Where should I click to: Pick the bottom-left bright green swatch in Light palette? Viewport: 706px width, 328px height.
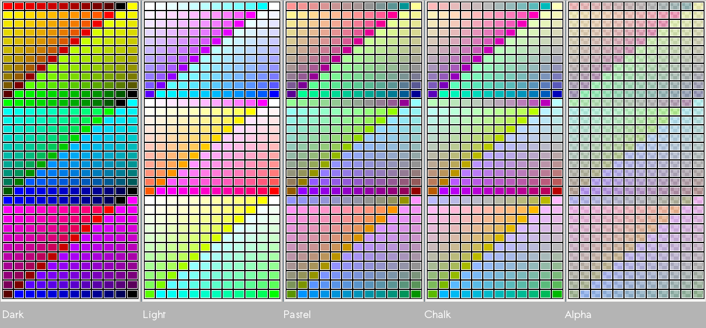(x=149, y=294)
